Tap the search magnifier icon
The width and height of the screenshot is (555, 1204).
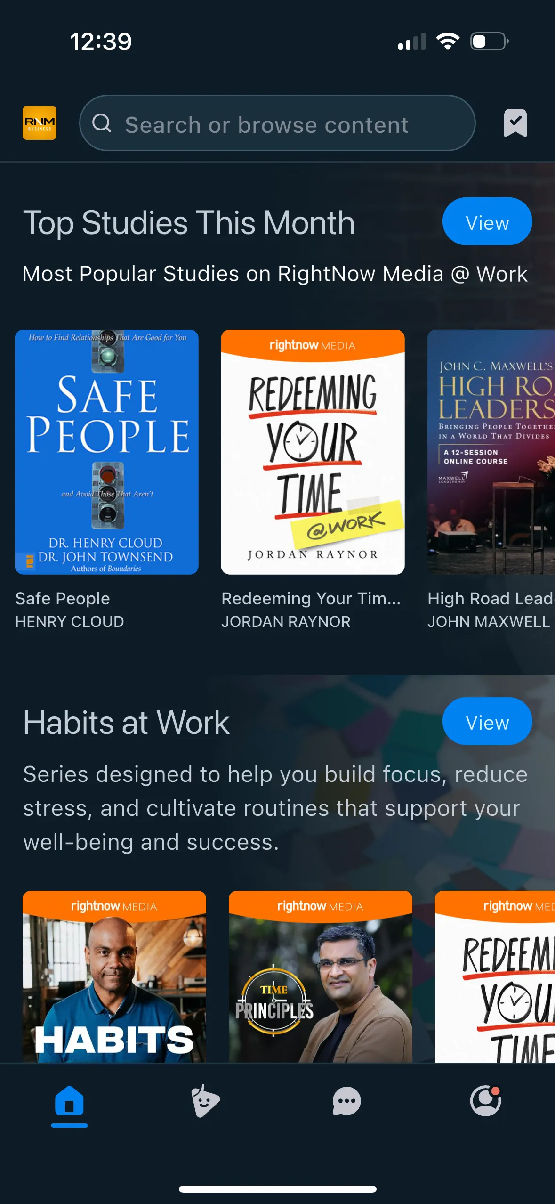[102, 123]
